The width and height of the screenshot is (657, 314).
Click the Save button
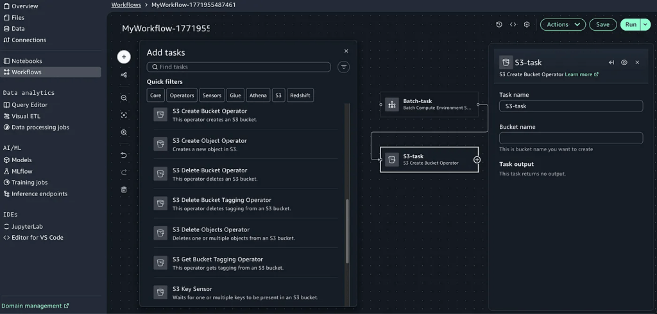[x=602, y=24]
